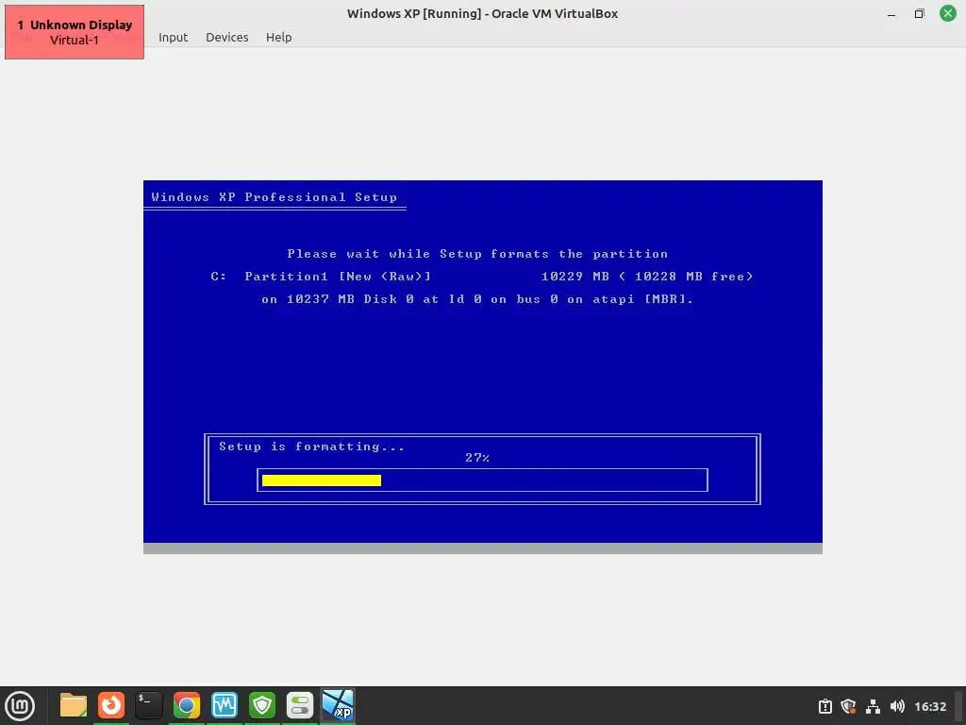Screen dimensions: 966x725
Task: Click the 'Windows XP Professional Setup' heading
Action: pyautogui.click(x=275, y=197)
